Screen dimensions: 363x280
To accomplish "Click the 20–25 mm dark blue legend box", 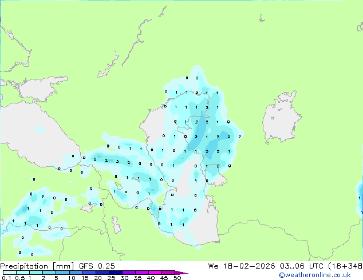I will [102, 273].
